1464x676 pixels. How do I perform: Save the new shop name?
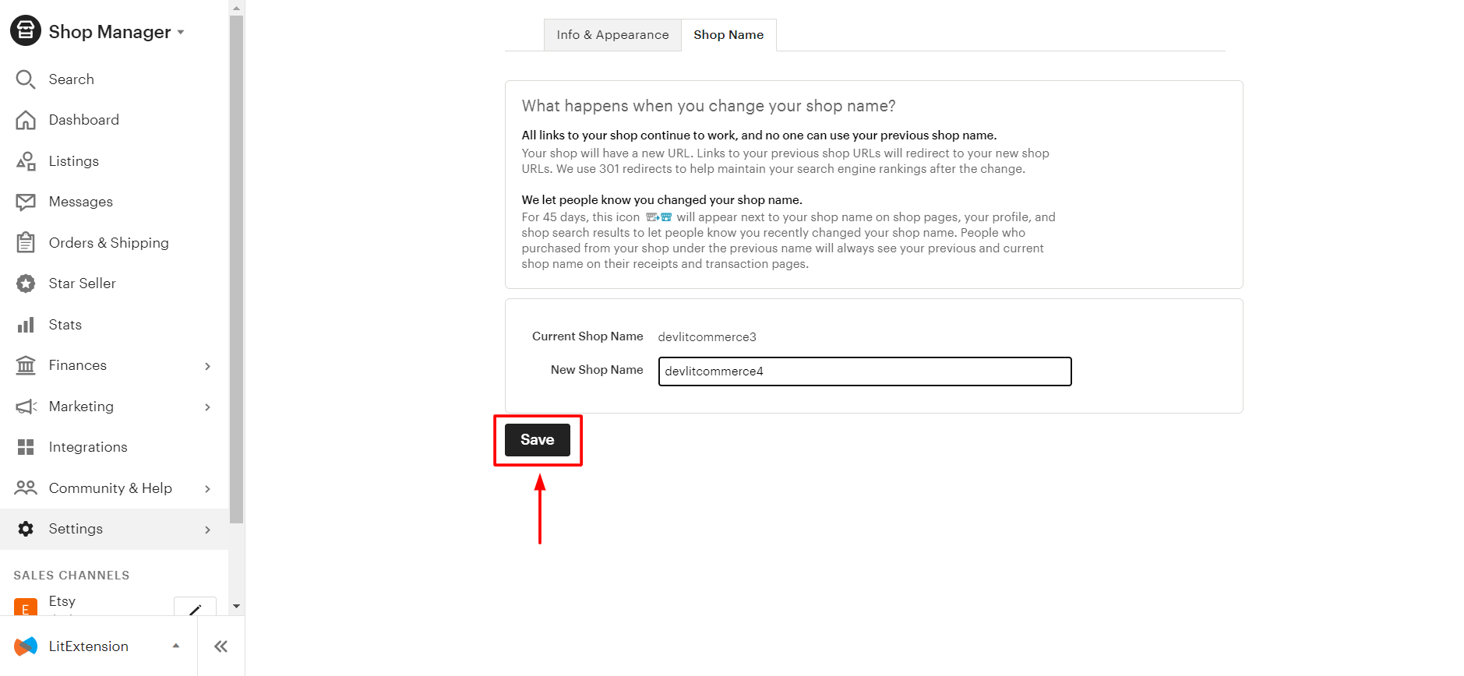pos(538,440)
